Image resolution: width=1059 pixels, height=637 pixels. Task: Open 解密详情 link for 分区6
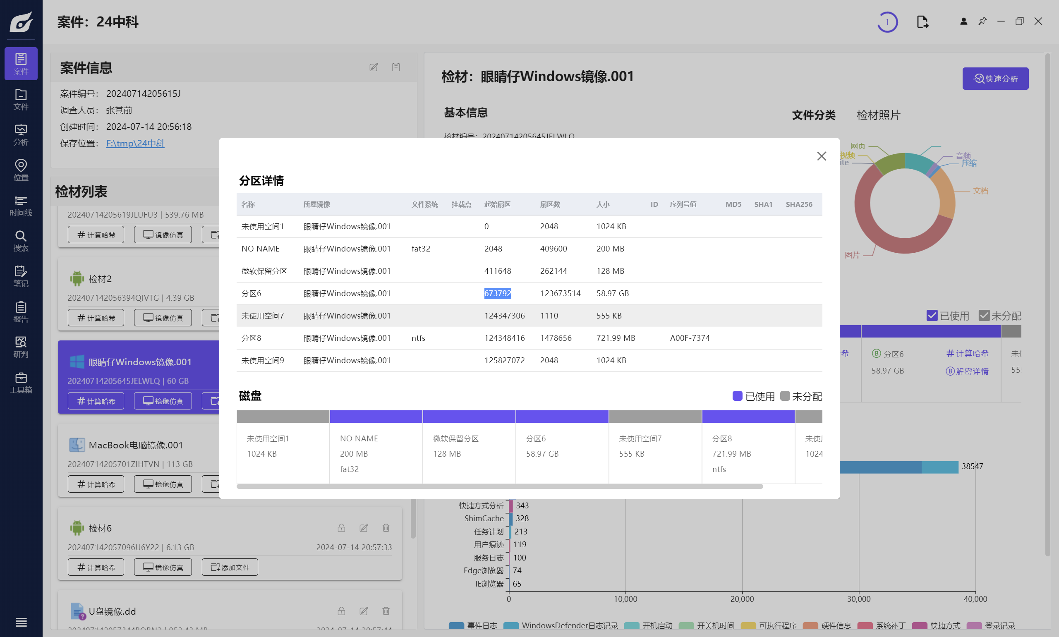[967, 371]
